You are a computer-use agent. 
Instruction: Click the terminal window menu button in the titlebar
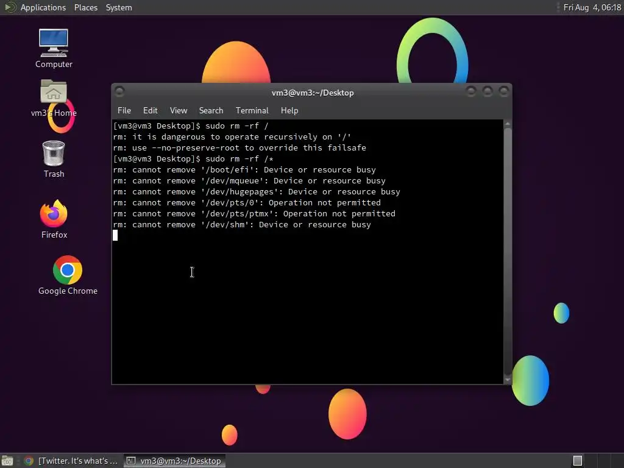pyautogui.click(x=119, y=92)
